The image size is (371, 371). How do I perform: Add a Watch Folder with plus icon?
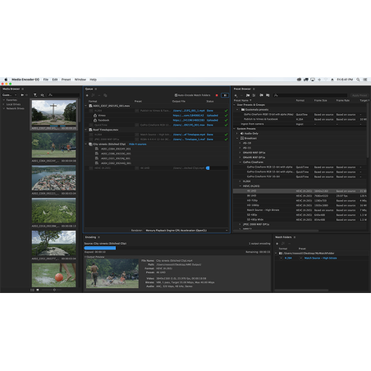[277, 244]
